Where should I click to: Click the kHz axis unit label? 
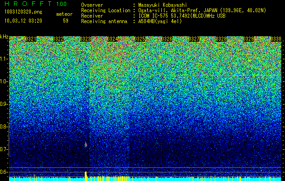point(4,37)
